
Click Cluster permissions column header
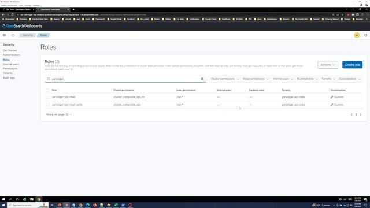point(124,90)
